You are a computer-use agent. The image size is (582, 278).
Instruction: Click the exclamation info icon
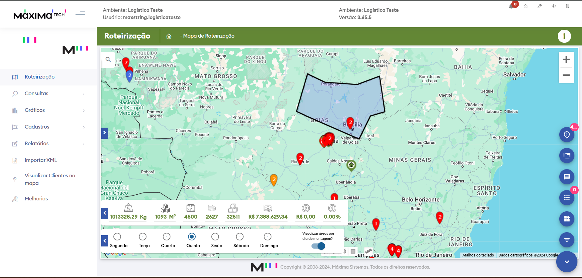(x=564, y=36)
